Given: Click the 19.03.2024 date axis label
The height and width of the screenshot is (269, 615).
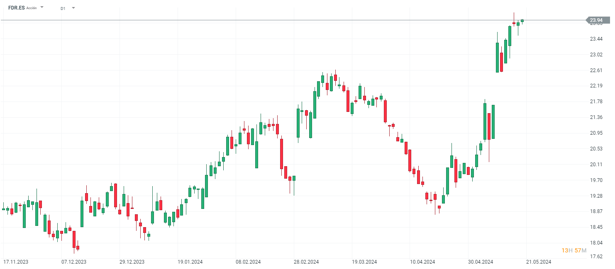Looking at the screenshot, I should (364, 262).
